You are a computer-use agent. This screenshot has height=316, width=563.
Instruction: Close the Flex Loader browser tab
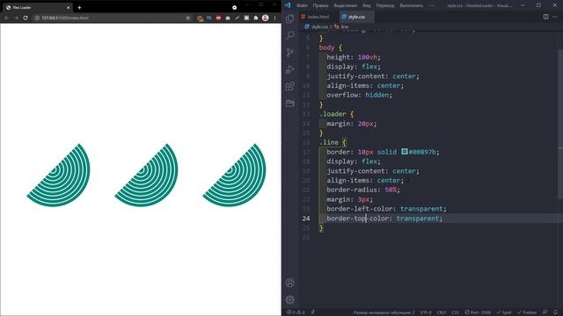coord(69,7)
